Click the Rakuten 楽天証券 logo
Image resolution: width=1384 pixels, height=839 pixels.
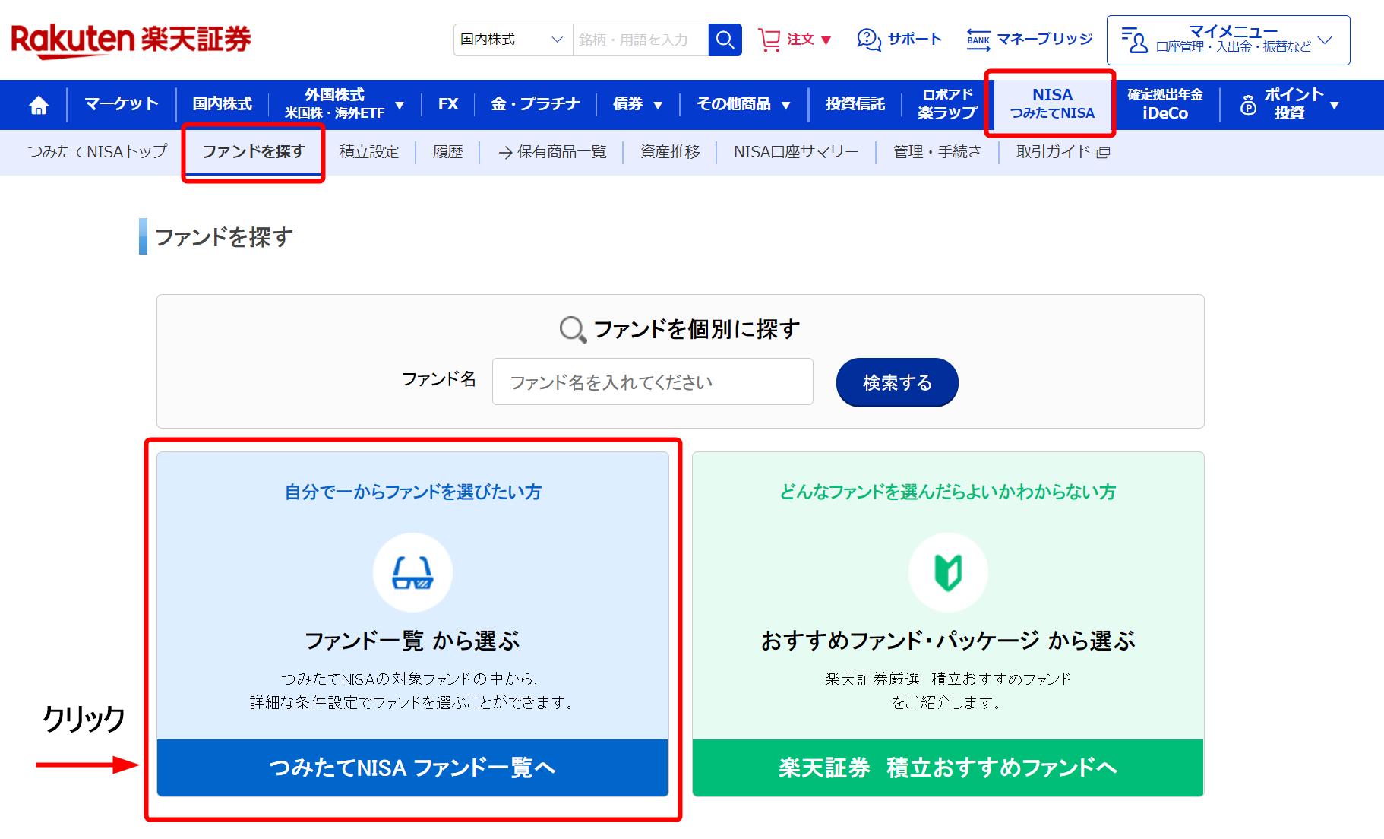click(131, 40)
